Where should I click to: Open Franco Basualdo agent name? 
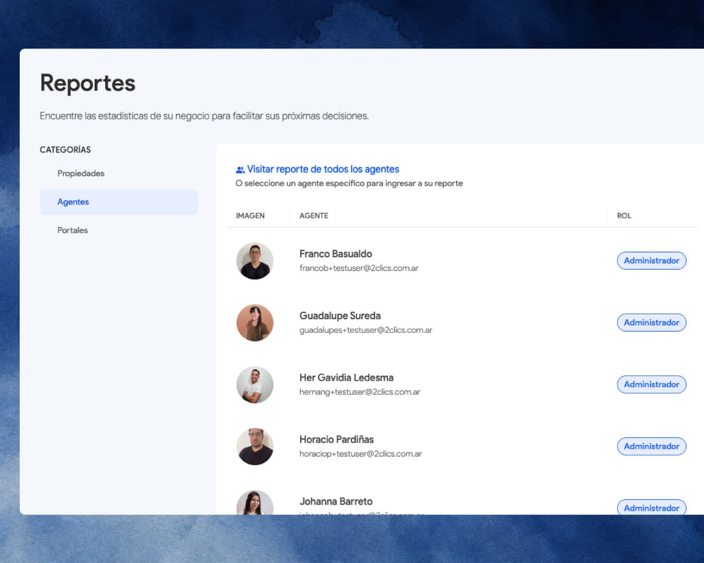pos(336,254)
